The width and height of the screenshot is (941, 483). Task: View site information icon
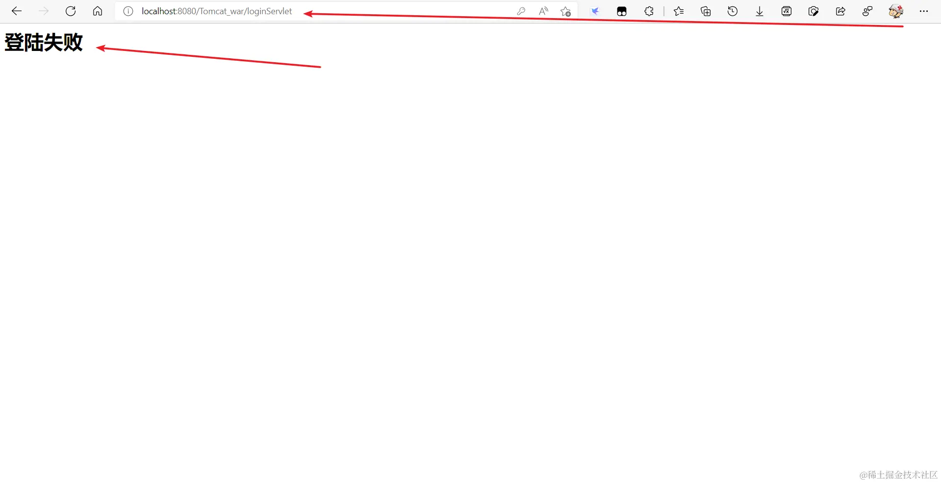click(x=128, y=11)
